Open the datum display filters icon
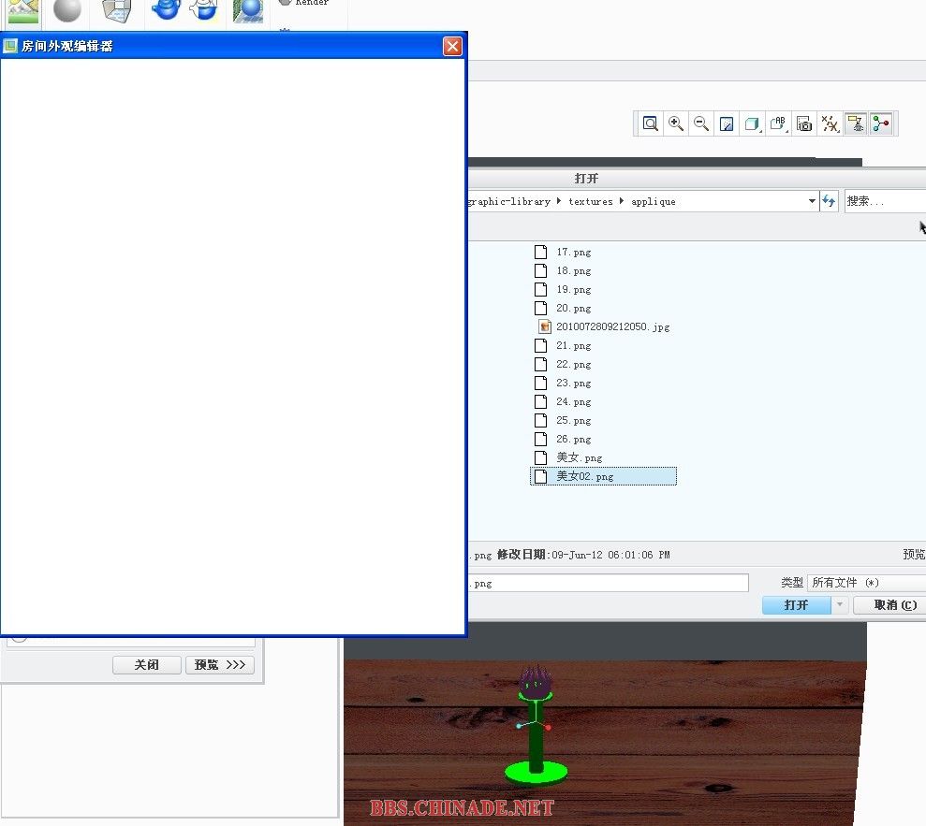This screenshot has width=926, height=826. point(830,123)
